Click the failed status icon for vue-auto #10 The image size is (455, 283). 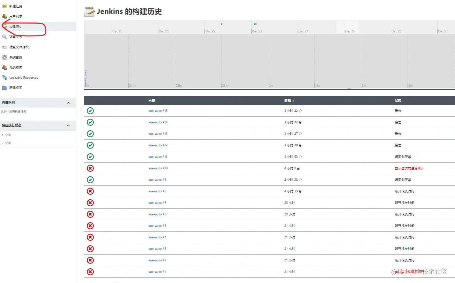point(90,168)
